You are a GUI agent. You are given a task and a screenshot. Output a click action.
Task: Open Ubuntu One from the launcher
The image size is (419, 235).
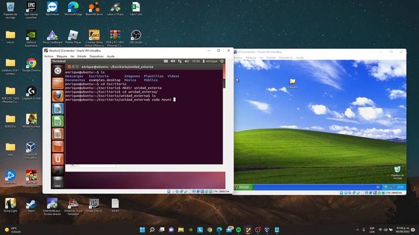coord(58,159)
